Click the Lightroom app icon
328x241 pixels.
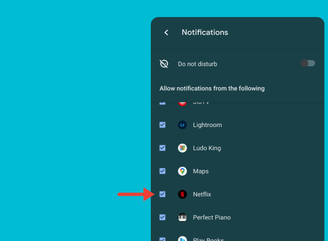[x=183, y=125]
